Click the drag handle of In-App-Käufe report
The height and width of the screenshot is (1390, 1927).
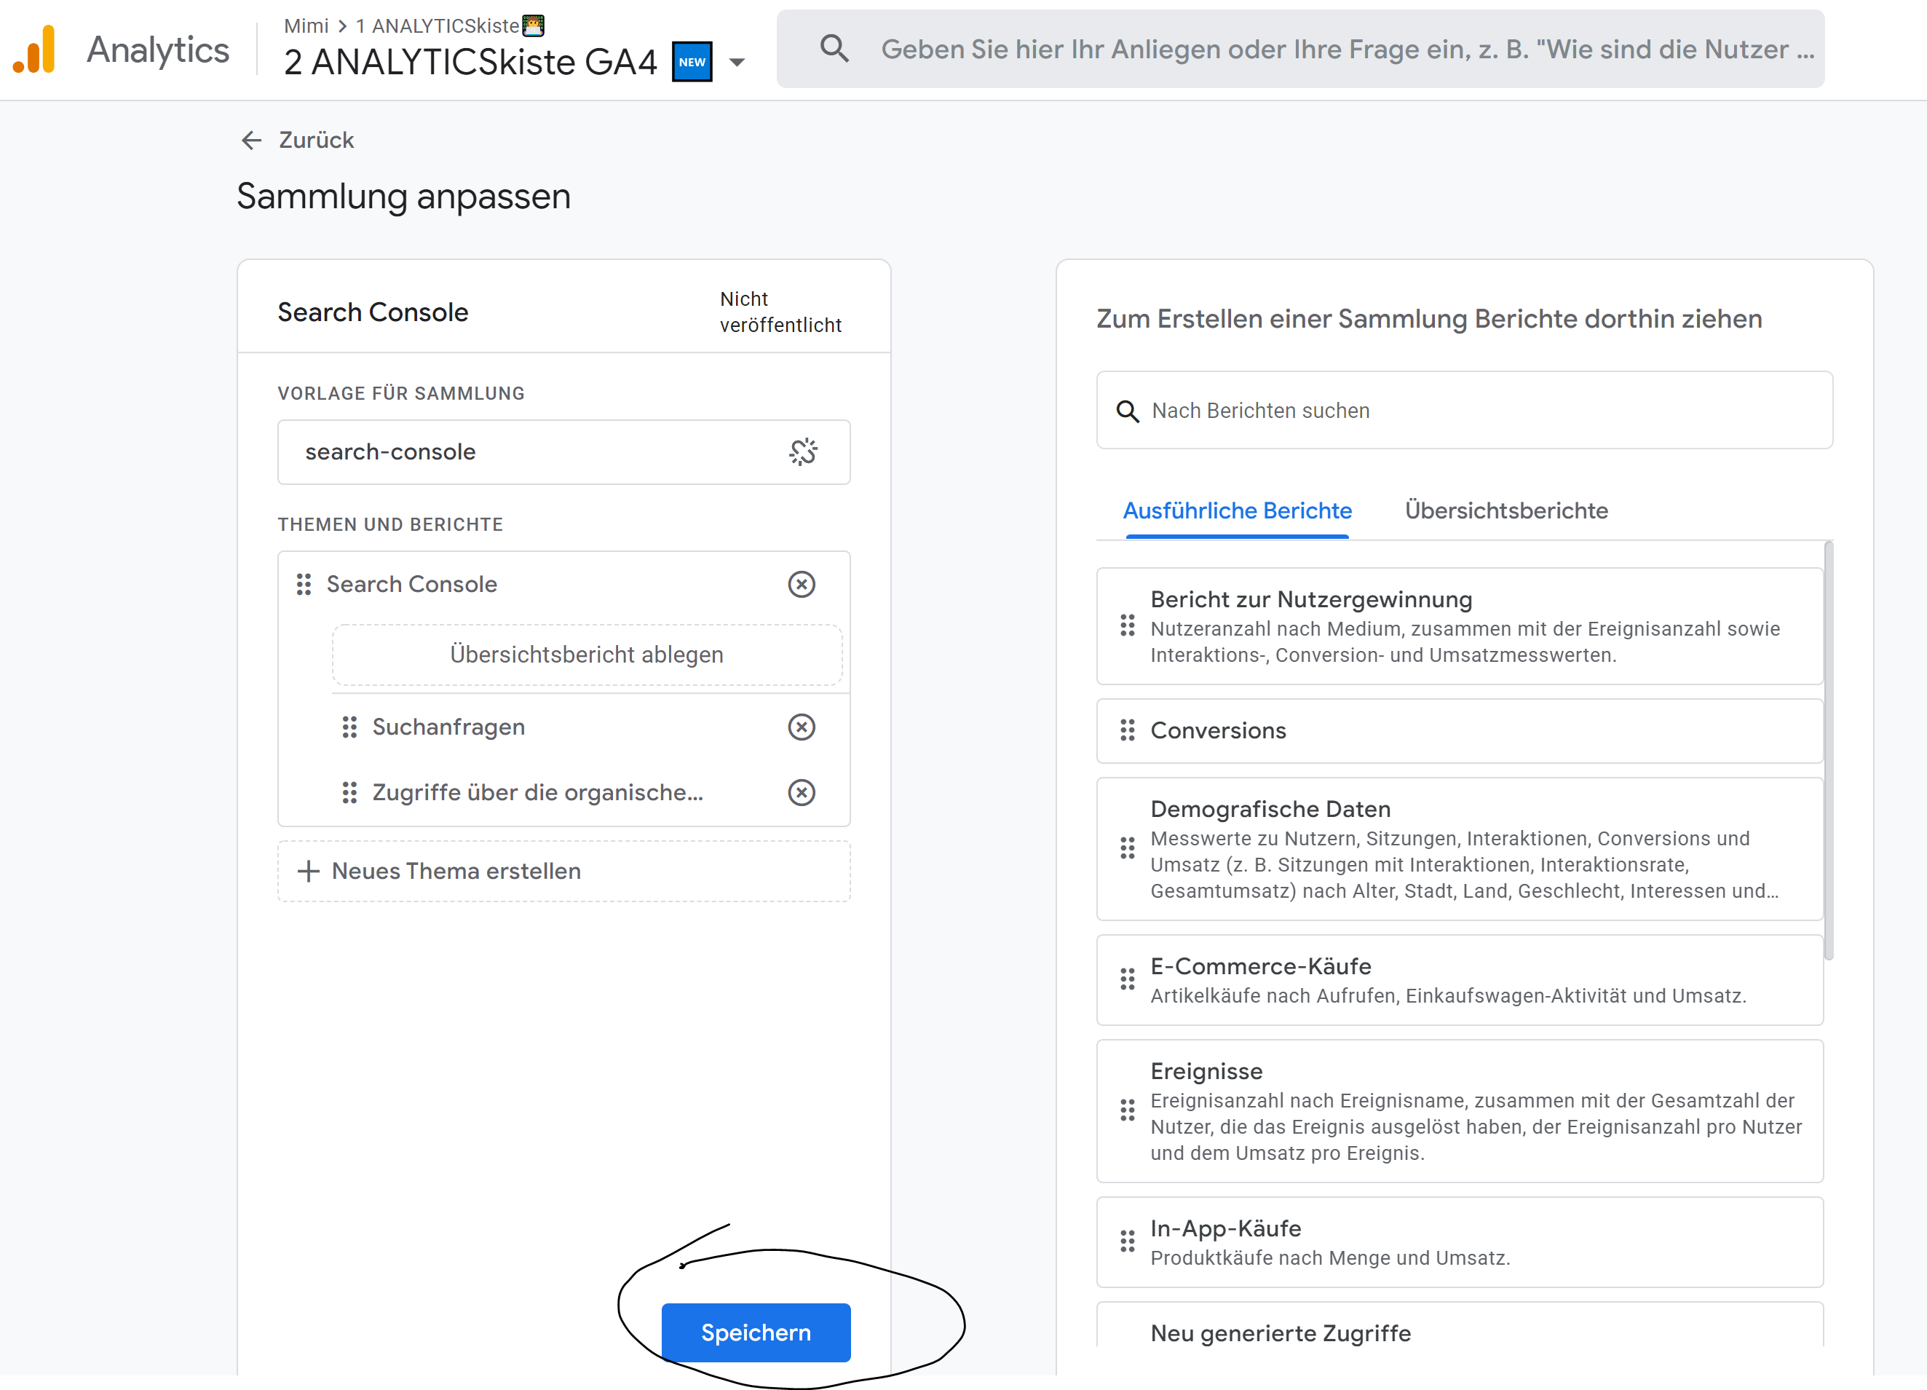click(x=1127, y=1241)
